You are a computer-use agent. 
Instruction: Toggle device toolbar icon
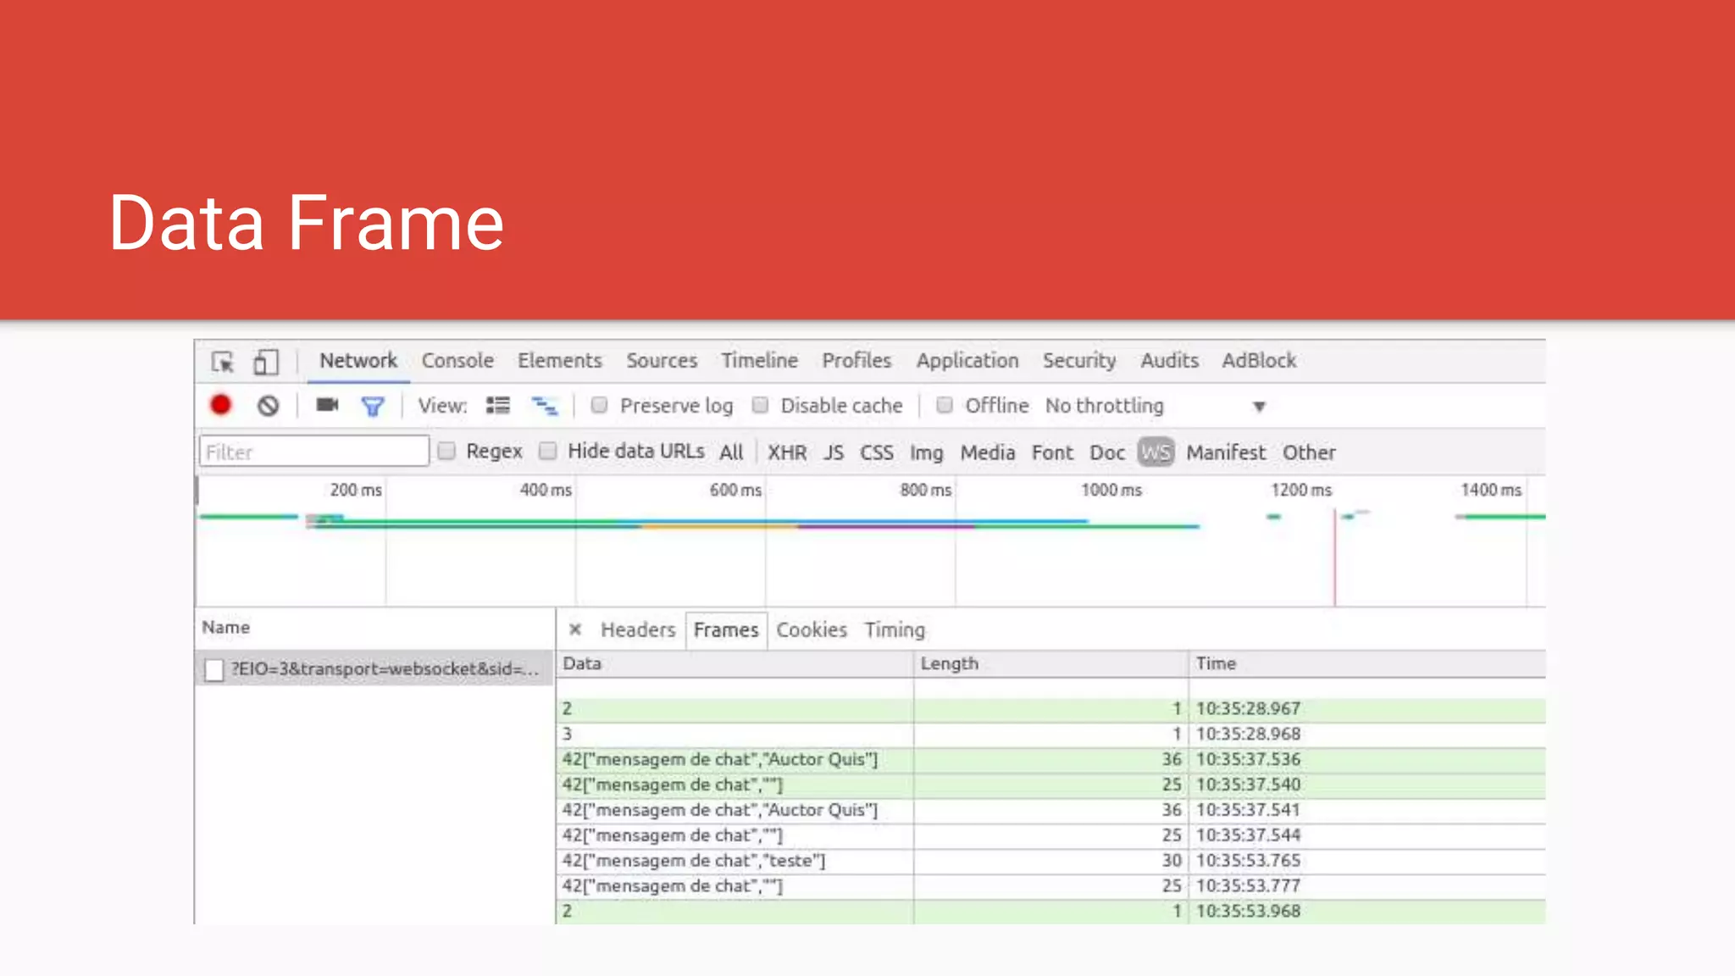(x=265, y=362)
